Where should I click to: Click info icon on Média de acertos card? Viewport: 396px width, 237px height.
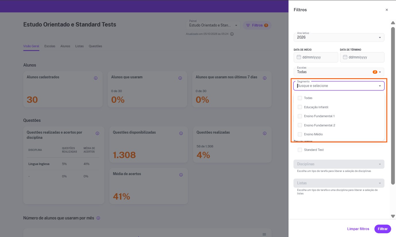click(181, 175)
